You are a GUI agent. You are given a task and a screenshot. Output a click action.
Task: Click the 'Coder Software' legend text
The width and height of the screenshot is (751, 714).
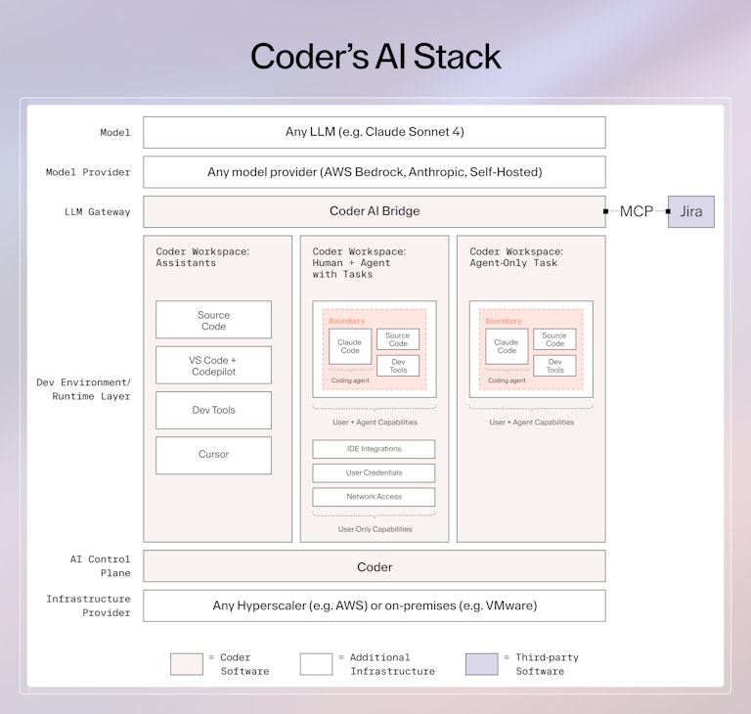click(244, 664)
